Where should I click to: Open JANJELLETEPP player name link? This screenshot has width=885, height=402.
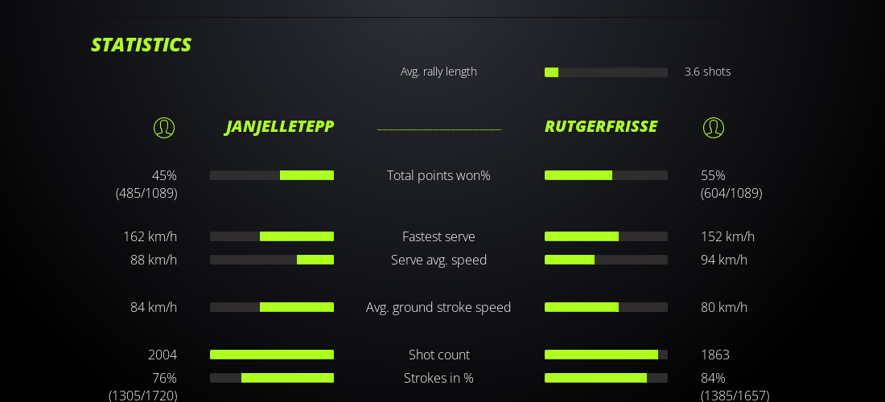pos(279,126)
